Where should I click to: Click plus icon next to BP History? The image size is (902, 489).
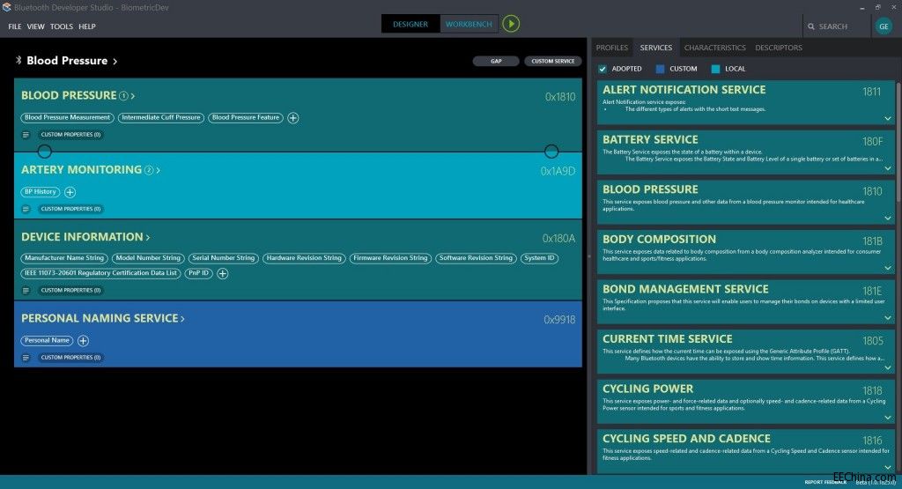pyautogui.click(x=70, y=192)
